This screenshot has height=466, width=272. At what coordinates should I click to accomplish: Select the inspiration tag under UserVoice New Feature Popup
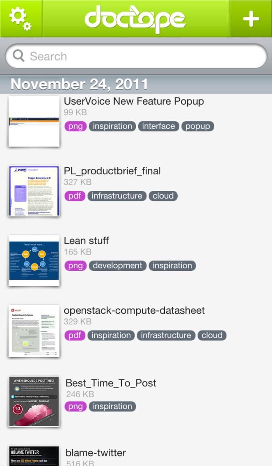point(112,126)
